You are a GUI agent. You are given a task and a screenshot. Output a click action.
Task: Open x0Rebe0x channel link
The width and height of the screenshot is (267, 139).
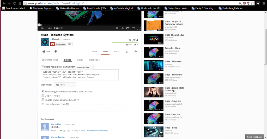[x=55, y=39]
